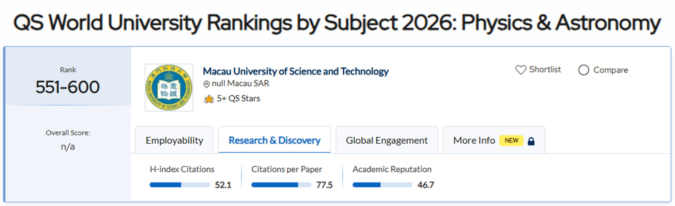This screenshot has width=675, height=206.
Task: Click the 551-600 rank value
Action: tap(68, 87)
